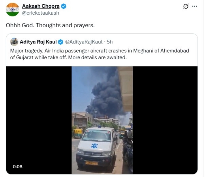This screenshot has height=177, width=205.
Task: Click the yellow license plate on the van
Action: 91,163
